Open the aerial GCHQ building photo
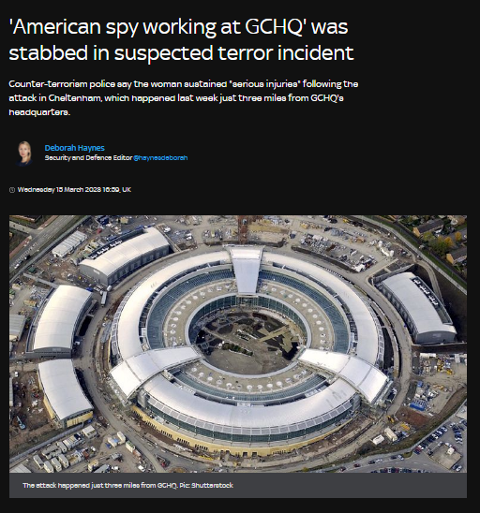The image size is (480, 513). [x=238, y=344]
